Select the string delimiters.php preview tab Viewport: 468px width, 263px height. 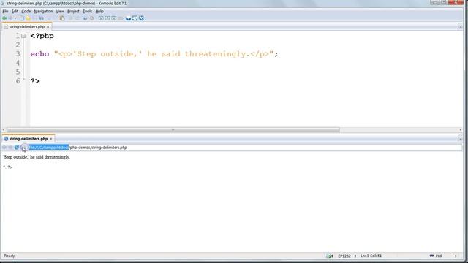point(28,139)
